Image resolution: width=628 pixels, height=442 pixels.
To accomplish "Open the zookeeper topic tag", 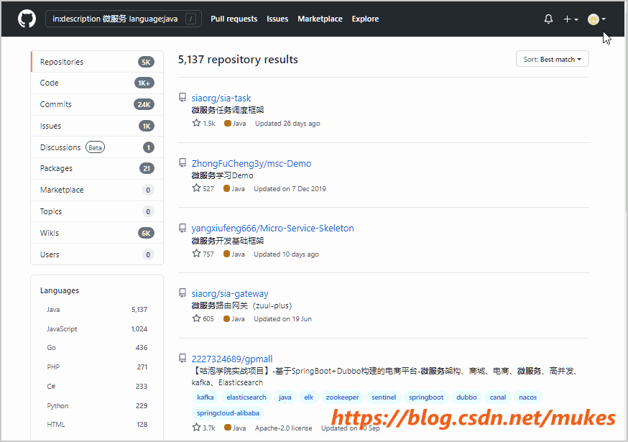I will coord(343,397).
